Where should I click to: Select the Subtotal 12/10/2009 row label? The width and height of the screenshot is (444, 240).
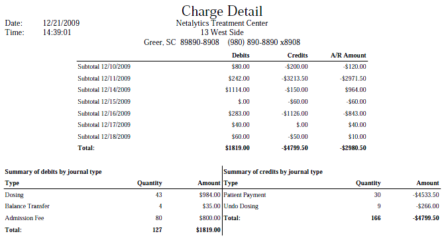pos(104,67)
